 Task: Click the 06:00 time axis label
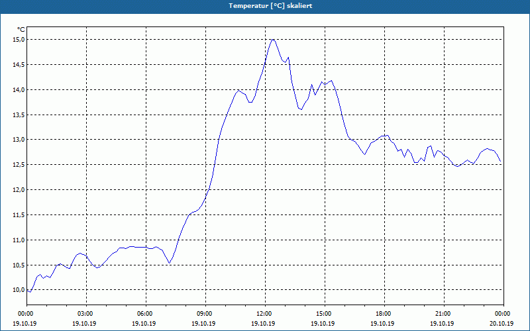(x=146, y=314)
